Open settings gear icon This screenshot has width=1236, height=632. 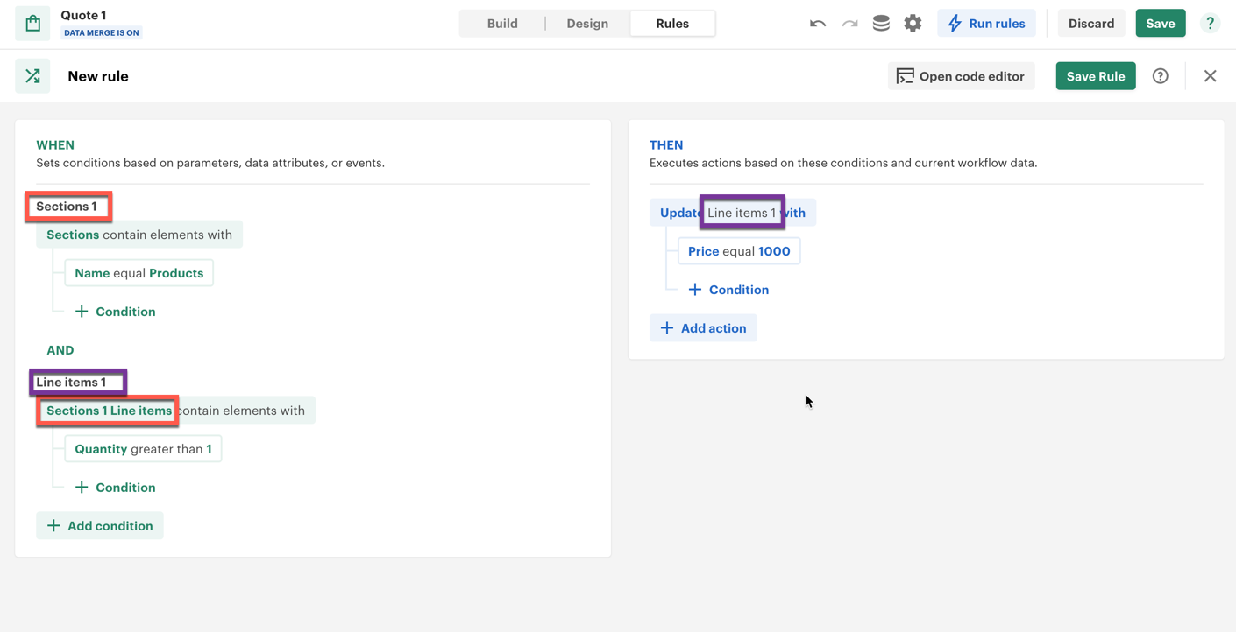(913, 24)
